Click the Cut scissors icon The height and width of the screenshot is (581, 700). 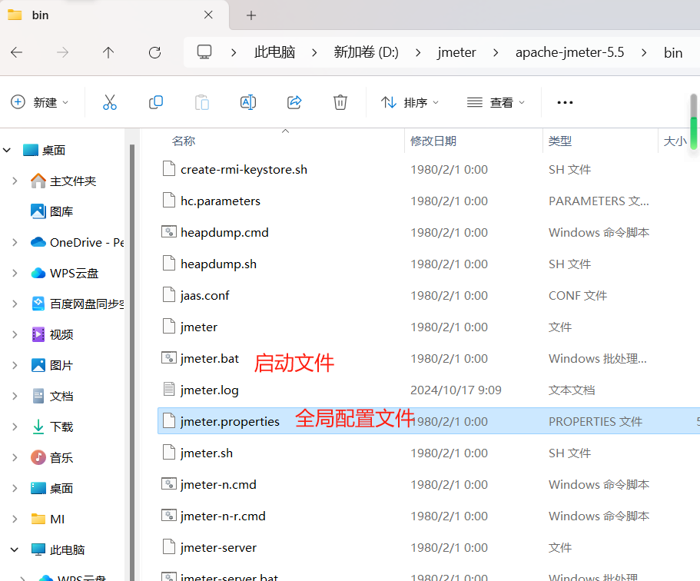click(109, 102)
